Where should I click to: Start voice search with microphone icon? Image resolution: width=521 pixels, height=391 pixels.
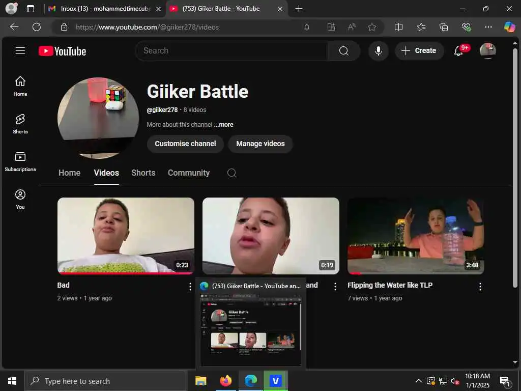pyautogui.click(x=378, y=51)
